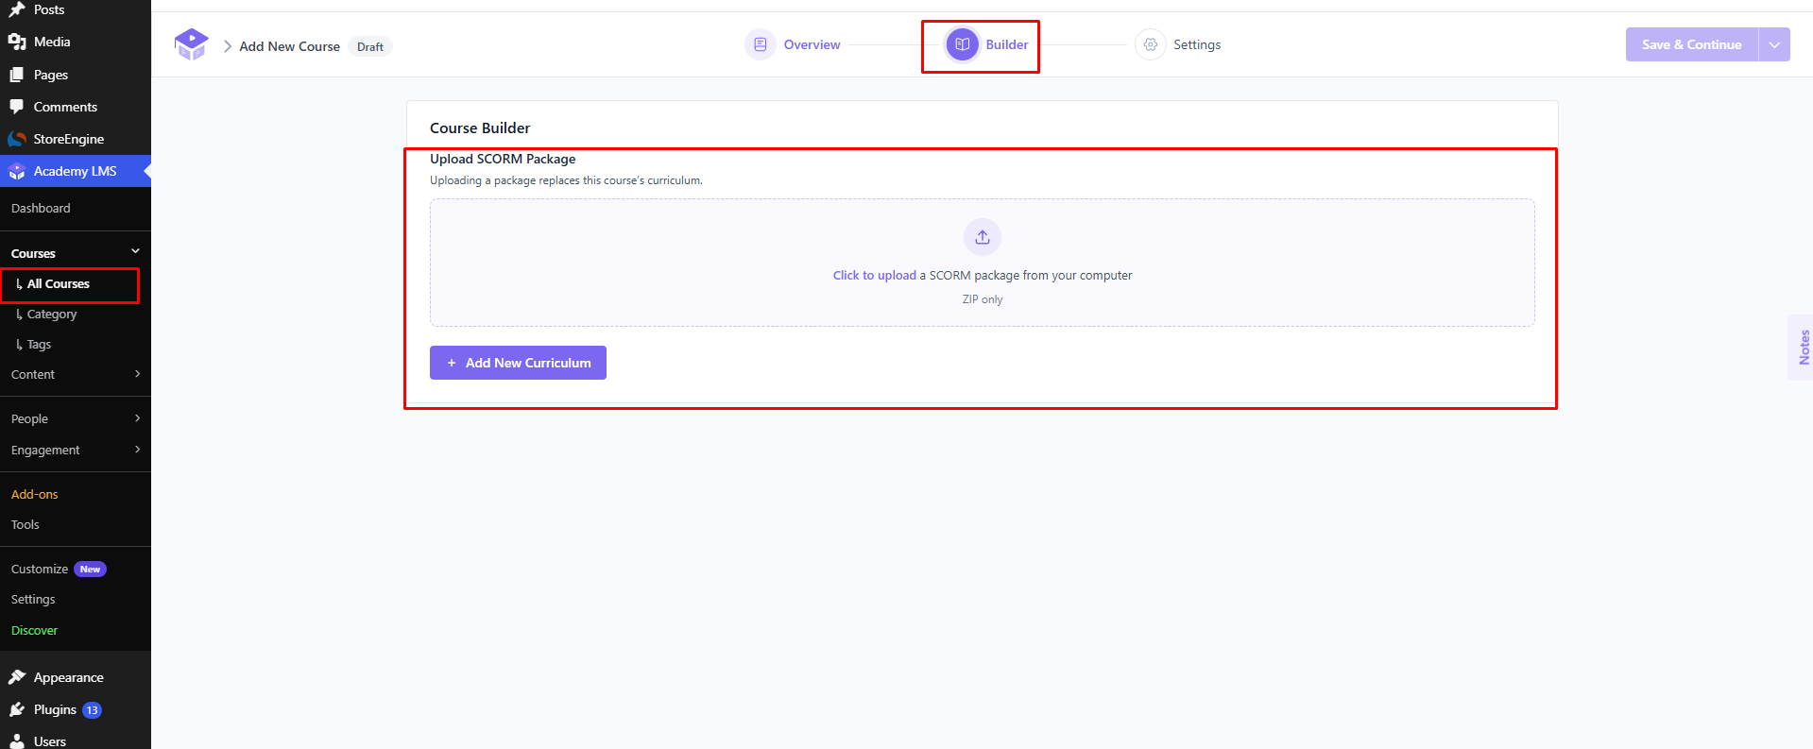Click the StoreEngine icon in sidebar
This screenshot has width=1813, height=749.
pyautogui.click(x=17, y=139)
